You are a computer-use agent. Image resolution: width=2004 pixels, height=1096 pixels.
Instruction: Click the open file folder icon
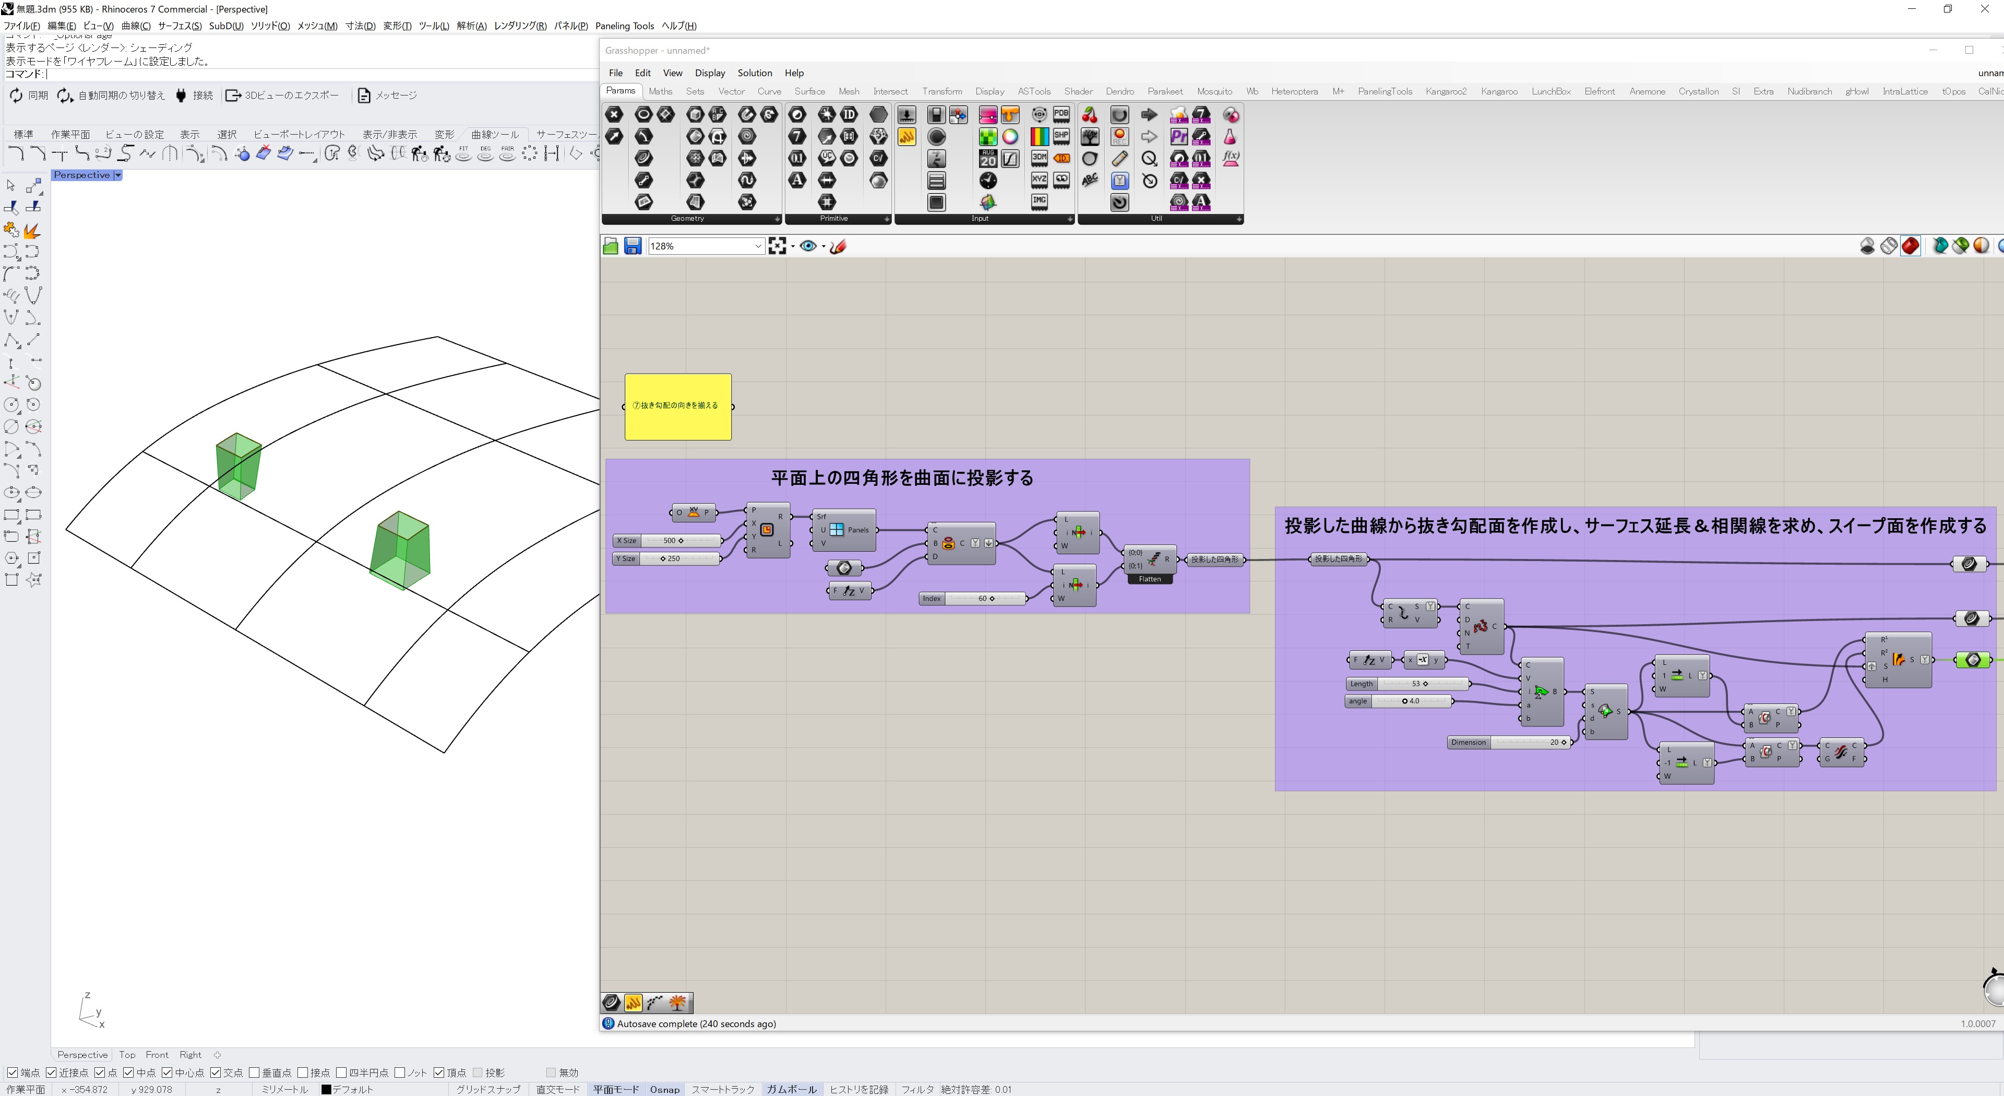(611, 246)
